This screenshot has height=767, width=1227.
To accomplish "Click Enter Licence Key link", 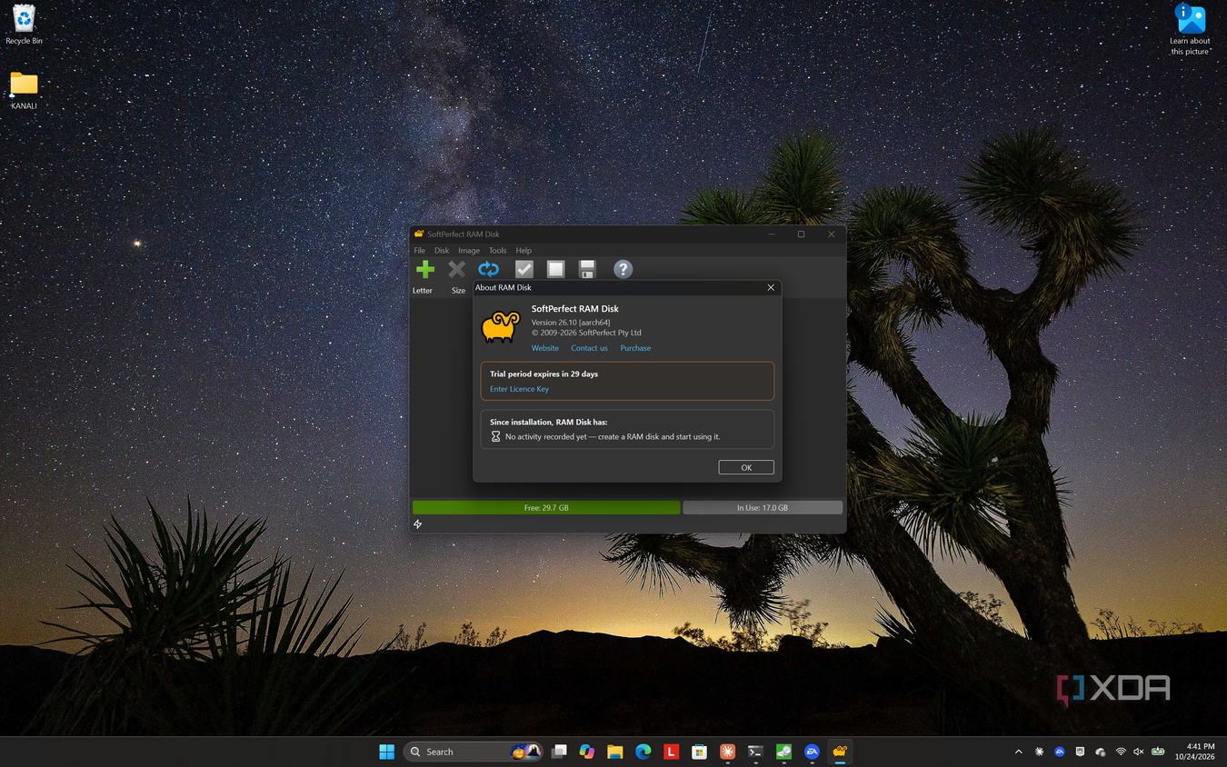I will (x=519, y=389).
